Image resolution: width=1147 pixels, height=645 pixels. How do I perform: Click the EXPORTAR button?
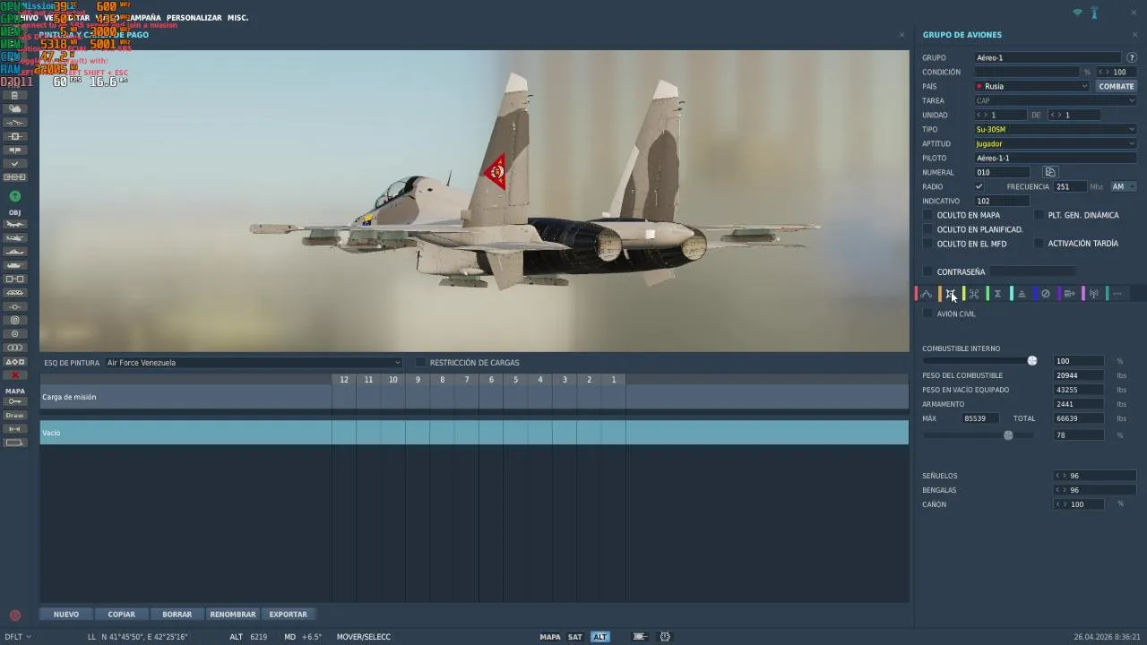[x=289, y=615]
